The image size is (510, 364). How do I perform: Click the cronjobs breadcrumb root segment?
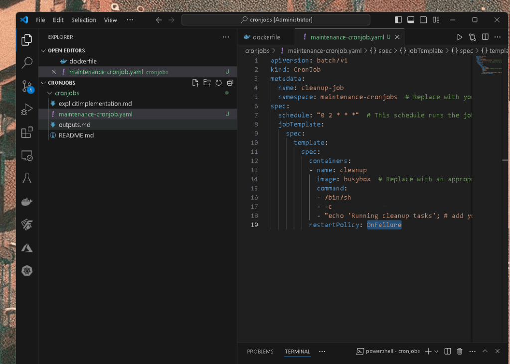pos(257,51)
